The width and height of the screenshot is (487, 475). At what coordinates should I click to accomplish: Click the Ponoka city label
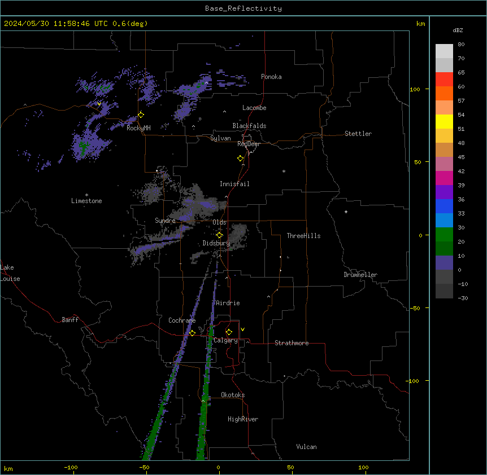(271, 77)
